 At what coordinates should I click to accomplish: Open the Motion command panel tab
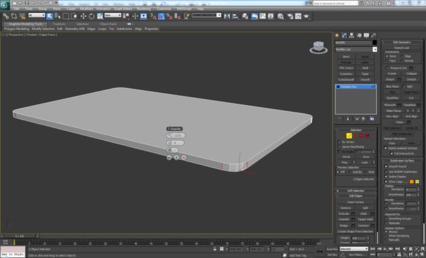coord(359,35)
